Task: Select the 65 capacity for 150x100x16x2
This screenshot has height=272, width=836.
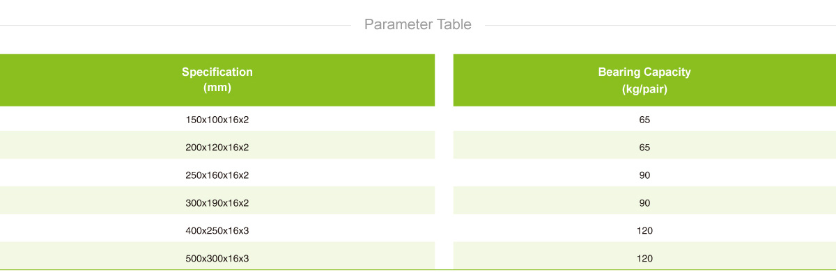Action: [x=644, y=120]
